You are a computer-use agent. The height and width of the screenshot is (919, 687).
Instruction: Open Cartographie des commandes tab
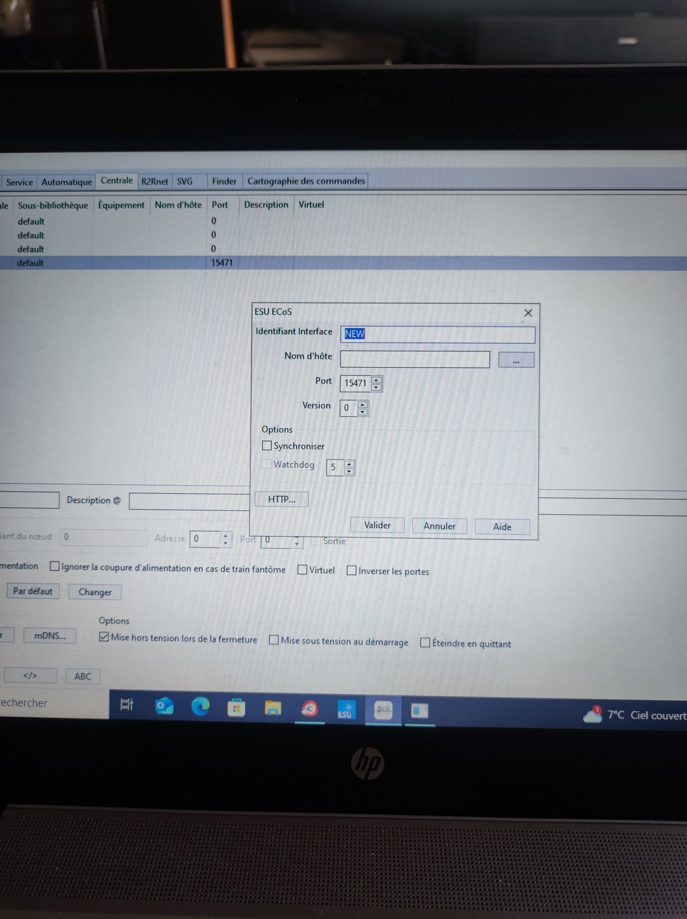[306, 181]
